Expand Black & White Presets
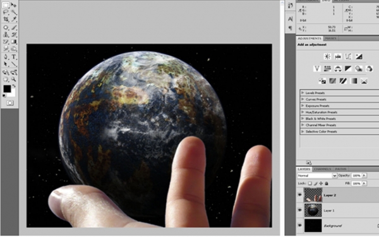 tap(303, 119)
